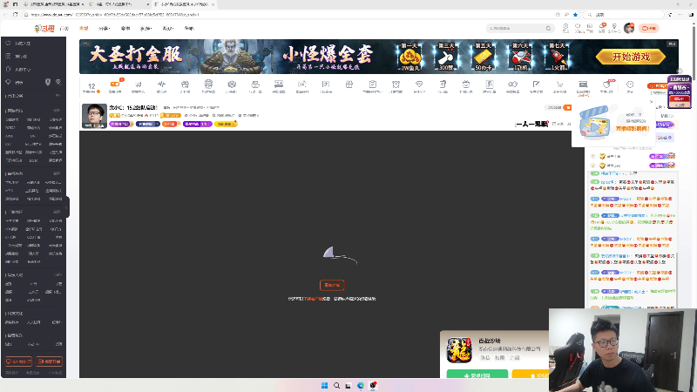Click the blue favorites star in the address bar
Viewport: 697px width, 392px height.
click(x=575, y=15)
